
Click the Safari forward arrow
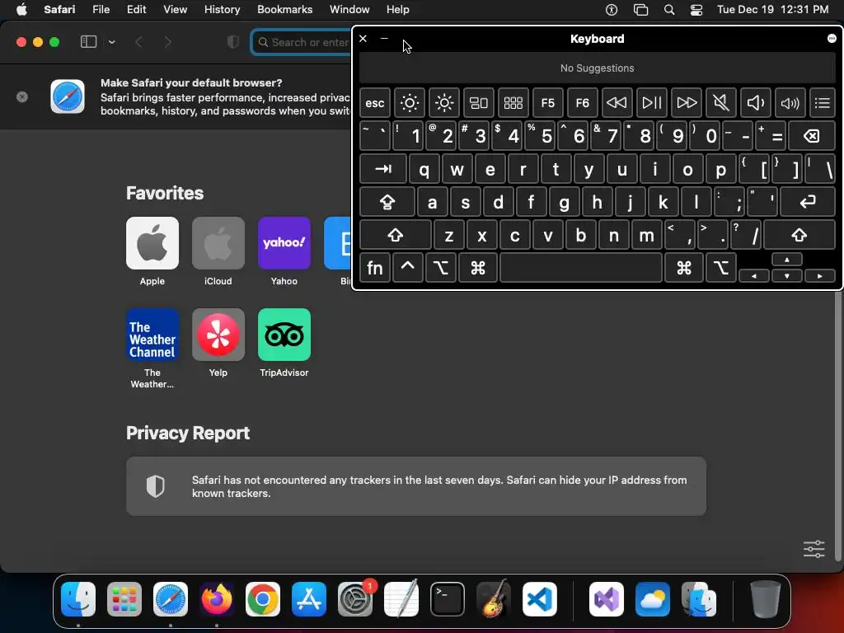[x=167, y=42]
